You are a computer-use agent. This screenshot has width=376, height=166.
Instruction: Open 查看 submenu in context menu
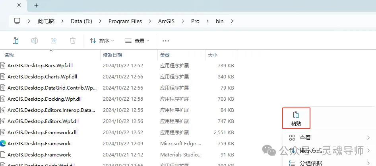pos(330,138)
